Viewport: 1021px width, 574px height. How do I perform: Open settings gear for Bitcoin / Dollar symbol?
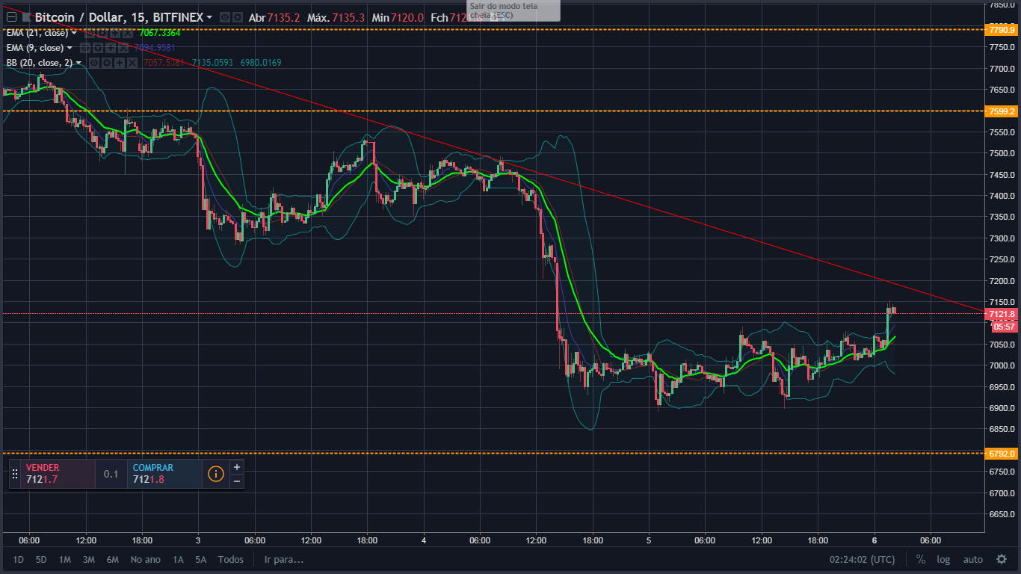point(237,17)
